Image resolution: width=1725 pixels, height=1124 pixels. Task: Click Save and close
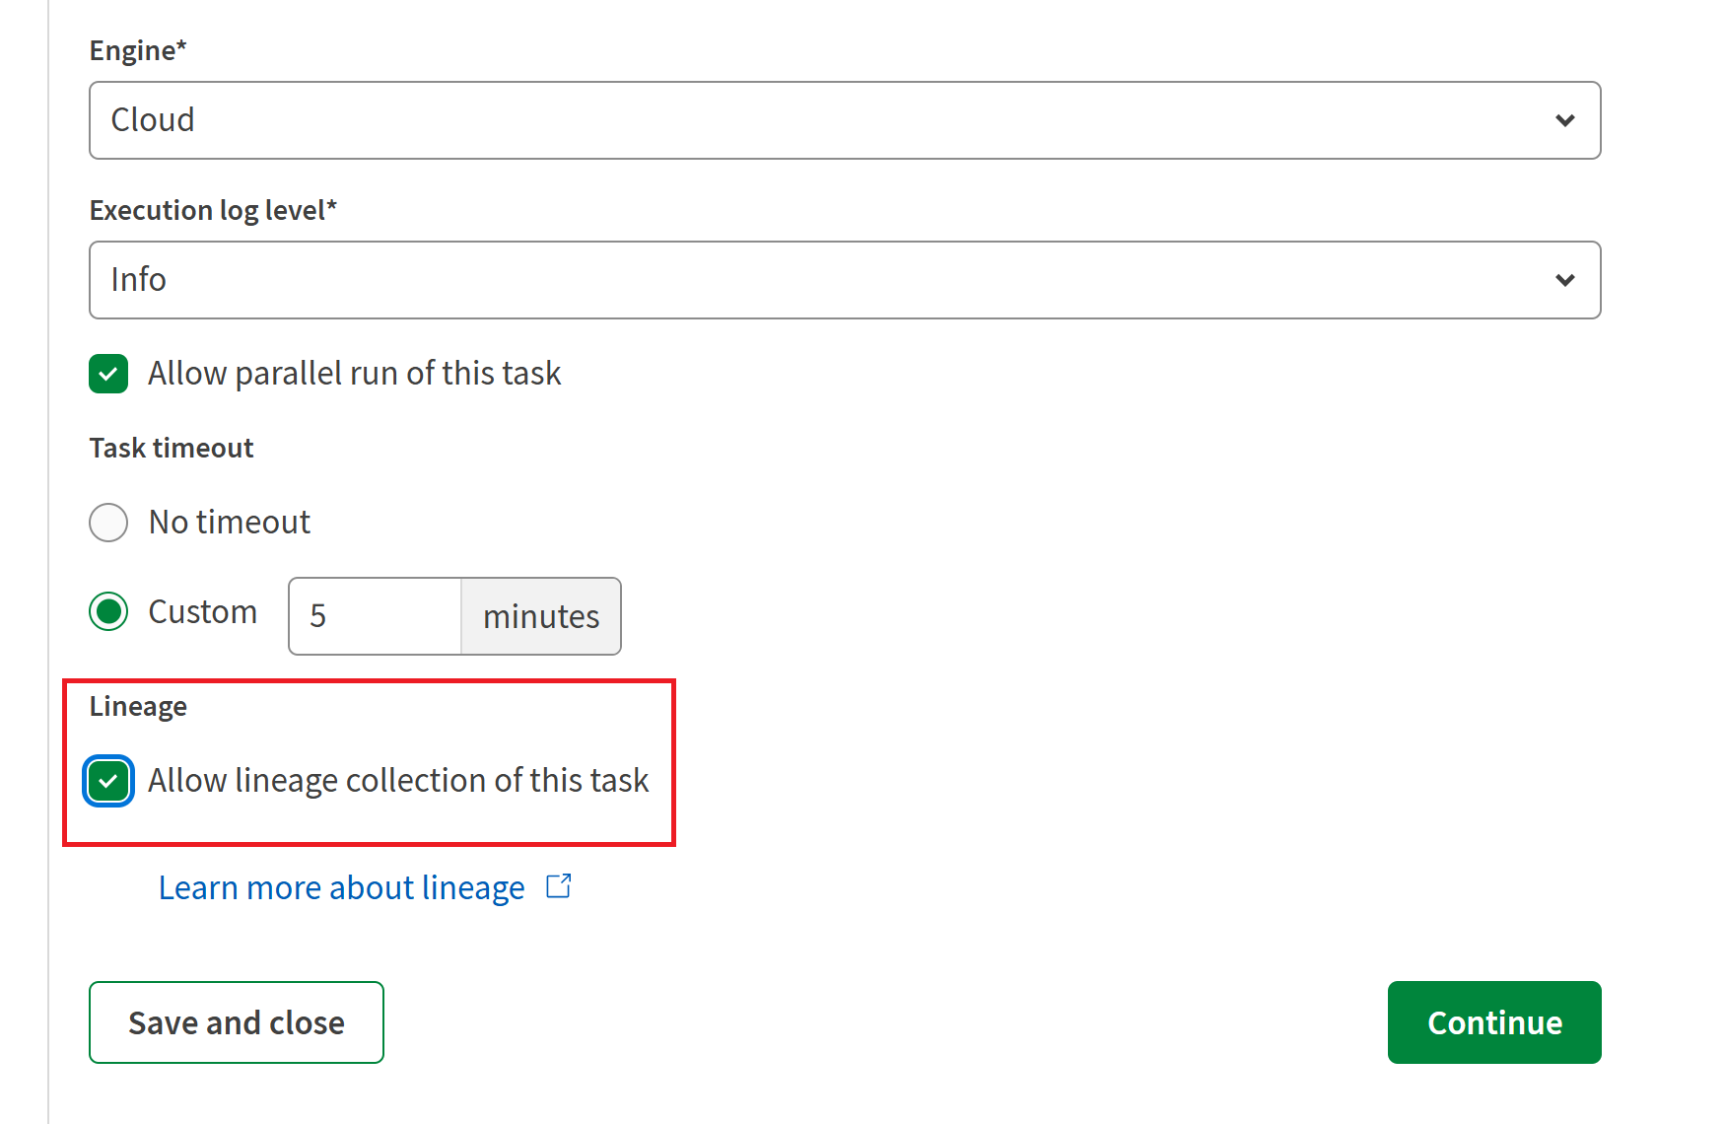236,1022
